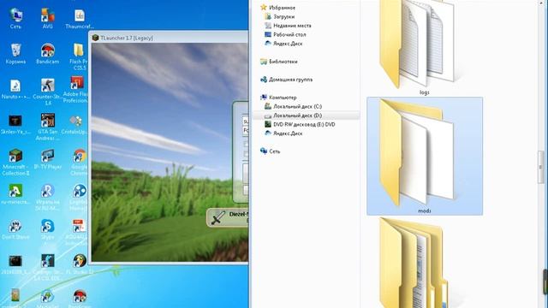
Task: Launch Google Chrome from the desktop
Action: [x=80, y=162]
